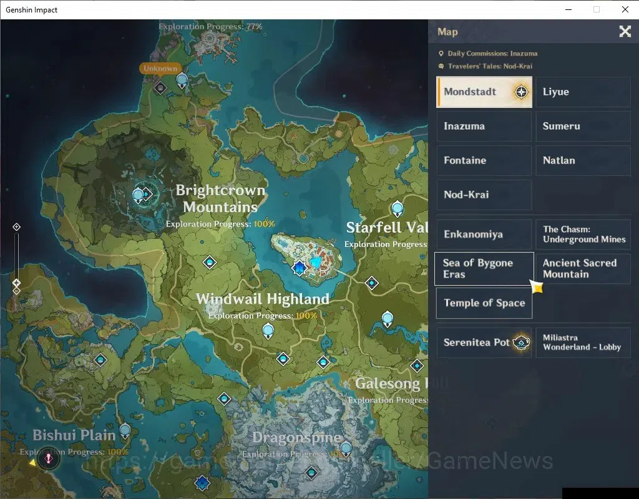
Task: Go to Miliastra Wonderland - Lobby
Action: tap(583, 342)
